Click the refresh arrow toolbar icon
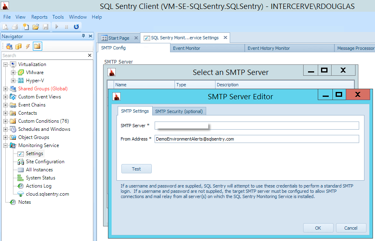Screen dimensions: 375x241 [x=76, y=27]
